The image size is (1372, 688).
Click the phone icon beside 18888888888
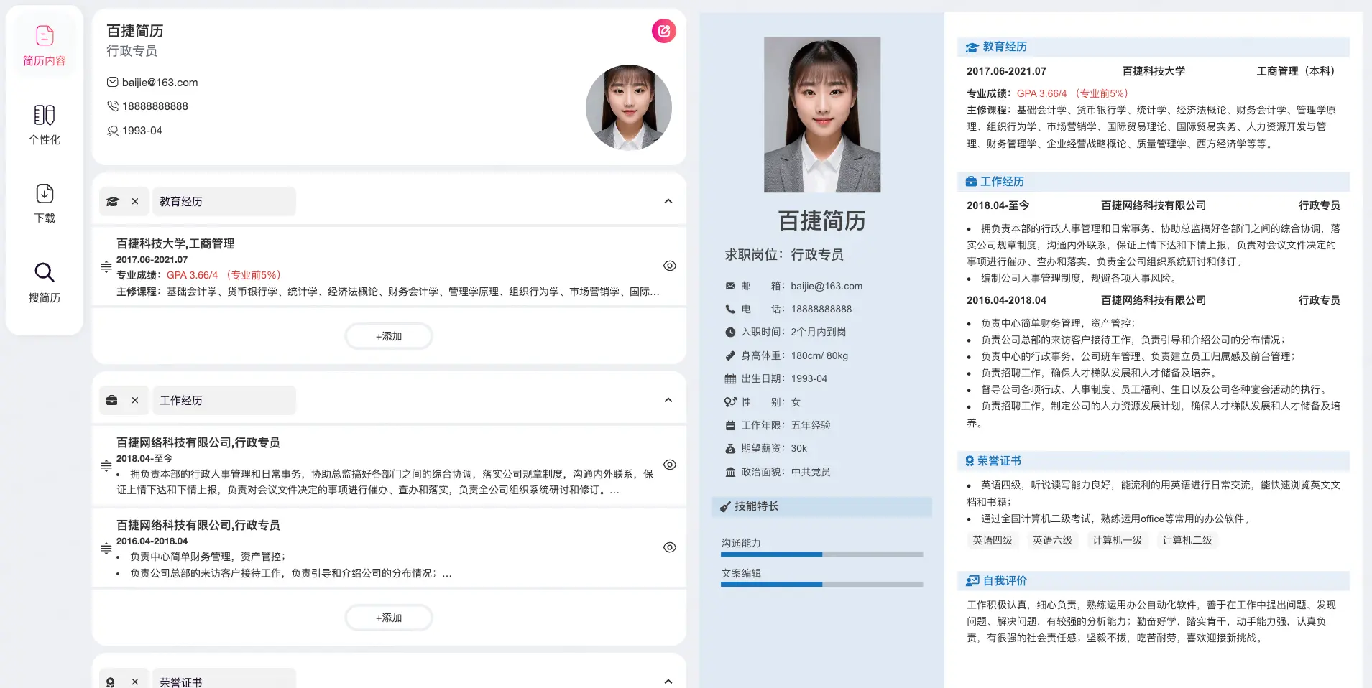(113, 106)
